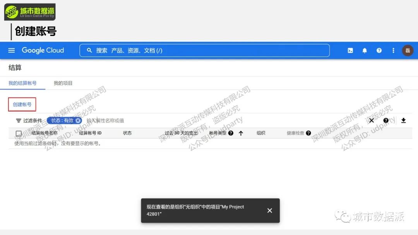The height and width of the screenshot is (235, 418).
Task: Open the help question-mark menu in header
Action: (x=379, y=50)
